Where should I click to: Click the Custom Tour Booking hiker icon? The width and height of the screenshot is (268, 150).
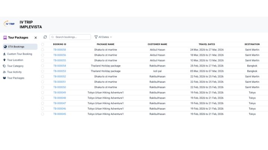pyautogui.click(x=4, y=54)
